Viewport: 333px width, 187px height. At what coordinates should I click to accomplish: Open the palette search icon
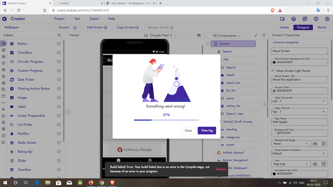point(59,35)
